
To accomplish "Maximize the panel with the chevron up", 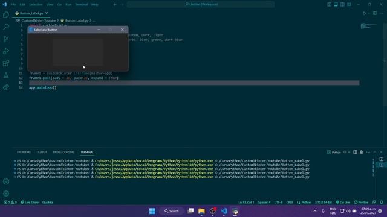I will (x=375, y=152).
